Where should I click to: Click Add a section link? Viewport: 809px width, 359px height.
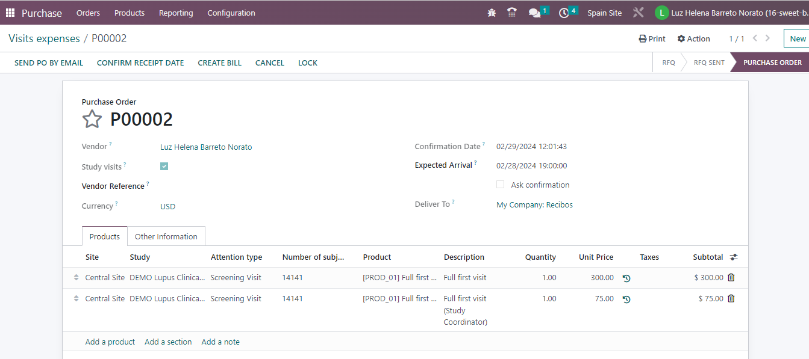coord(168,342)
